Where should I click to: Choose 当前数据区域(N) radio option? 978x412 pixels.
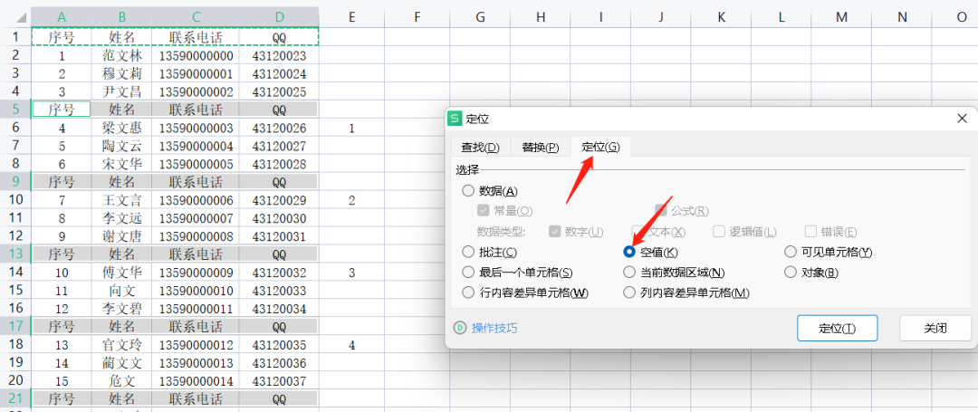pos(629,273)
